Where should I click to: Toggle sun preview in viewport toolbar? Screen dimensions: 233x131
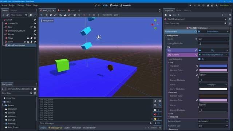(x=90, y=15)
